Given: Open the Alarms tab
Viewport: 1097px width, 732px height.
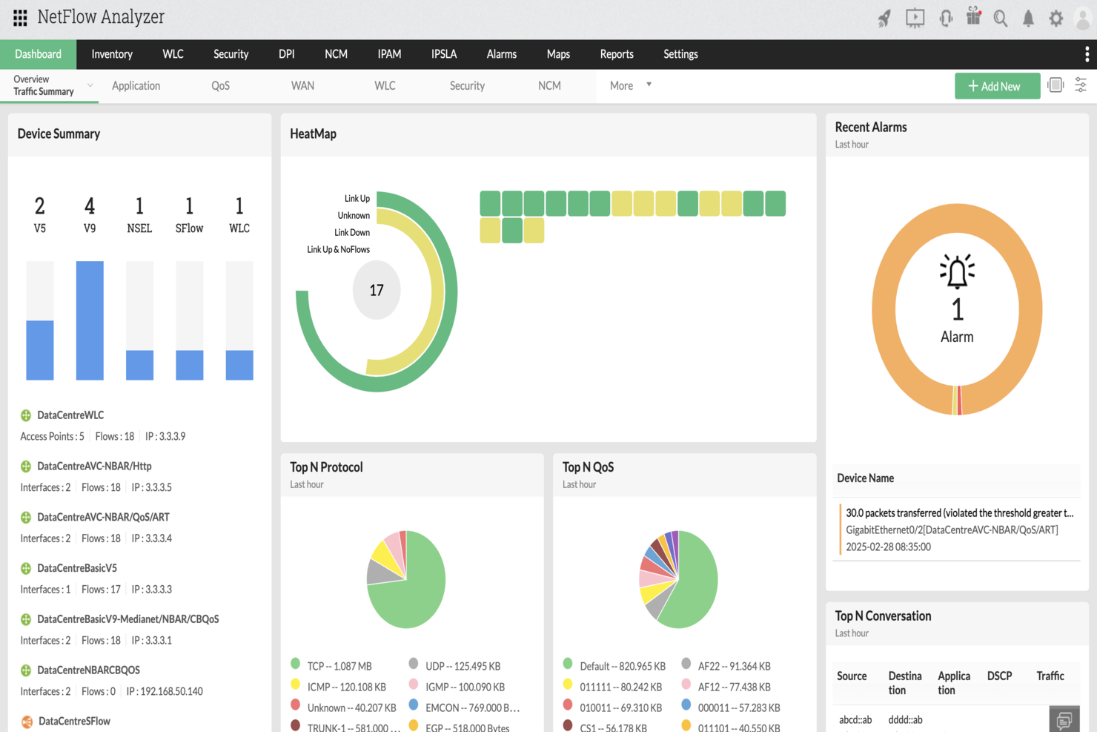Looking at the screenshot, I should (x=502, y=54).
